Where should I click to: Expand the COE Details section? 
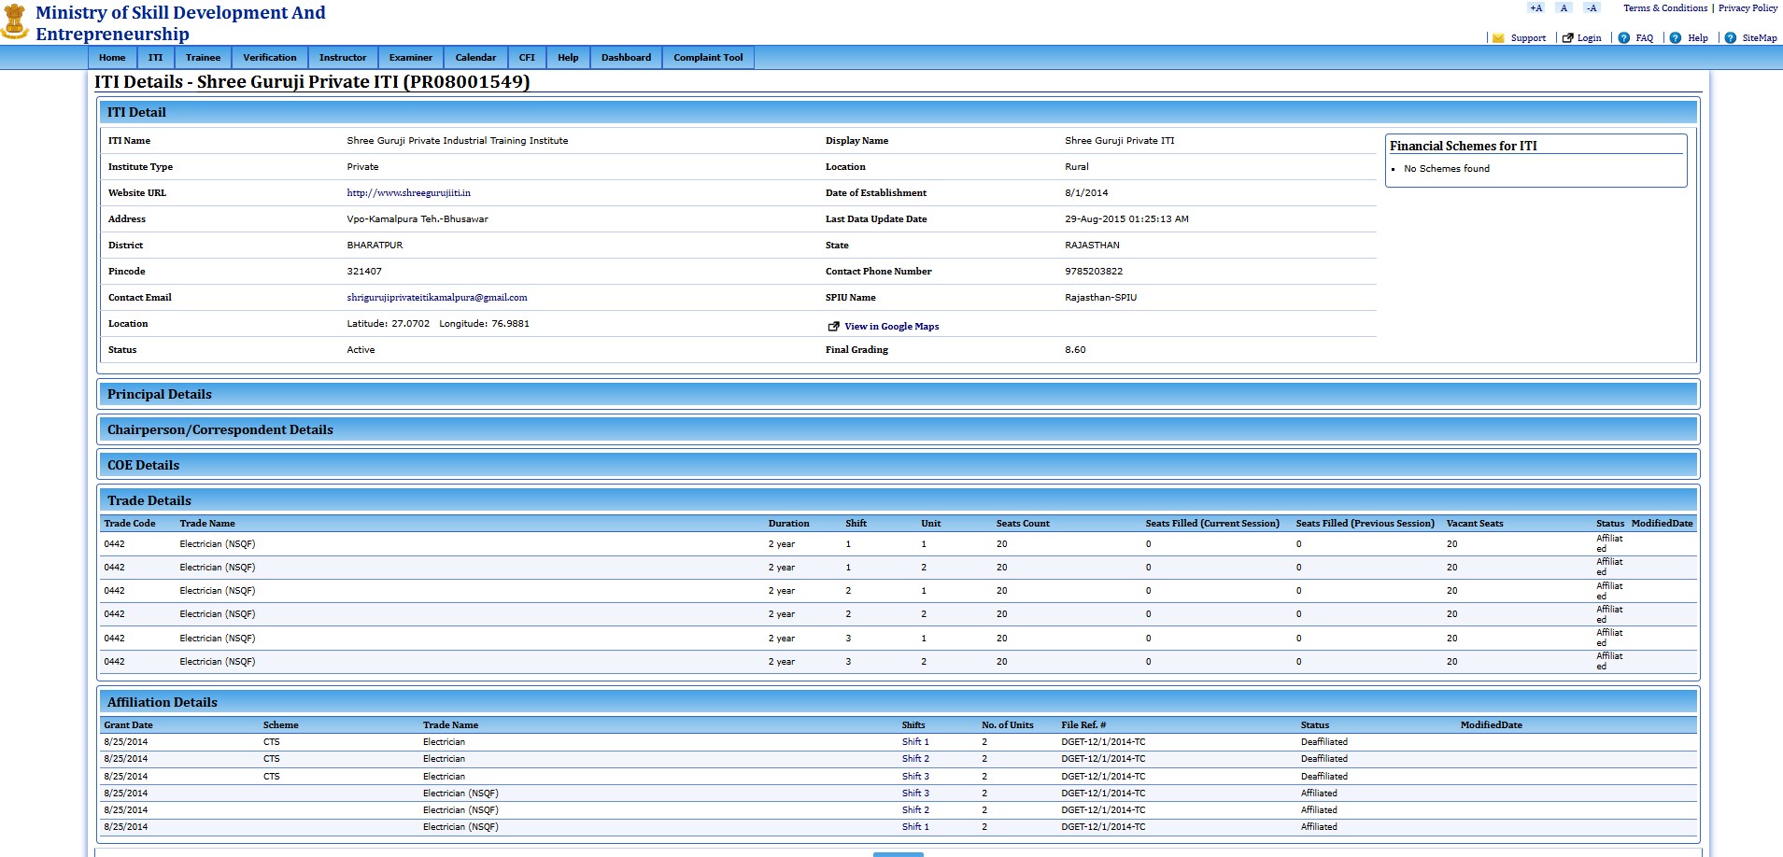[x=143, y=466]
